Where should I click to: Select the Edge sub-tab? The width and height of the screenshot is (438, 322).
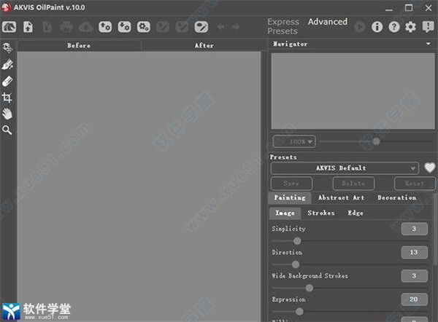[356, 213]
